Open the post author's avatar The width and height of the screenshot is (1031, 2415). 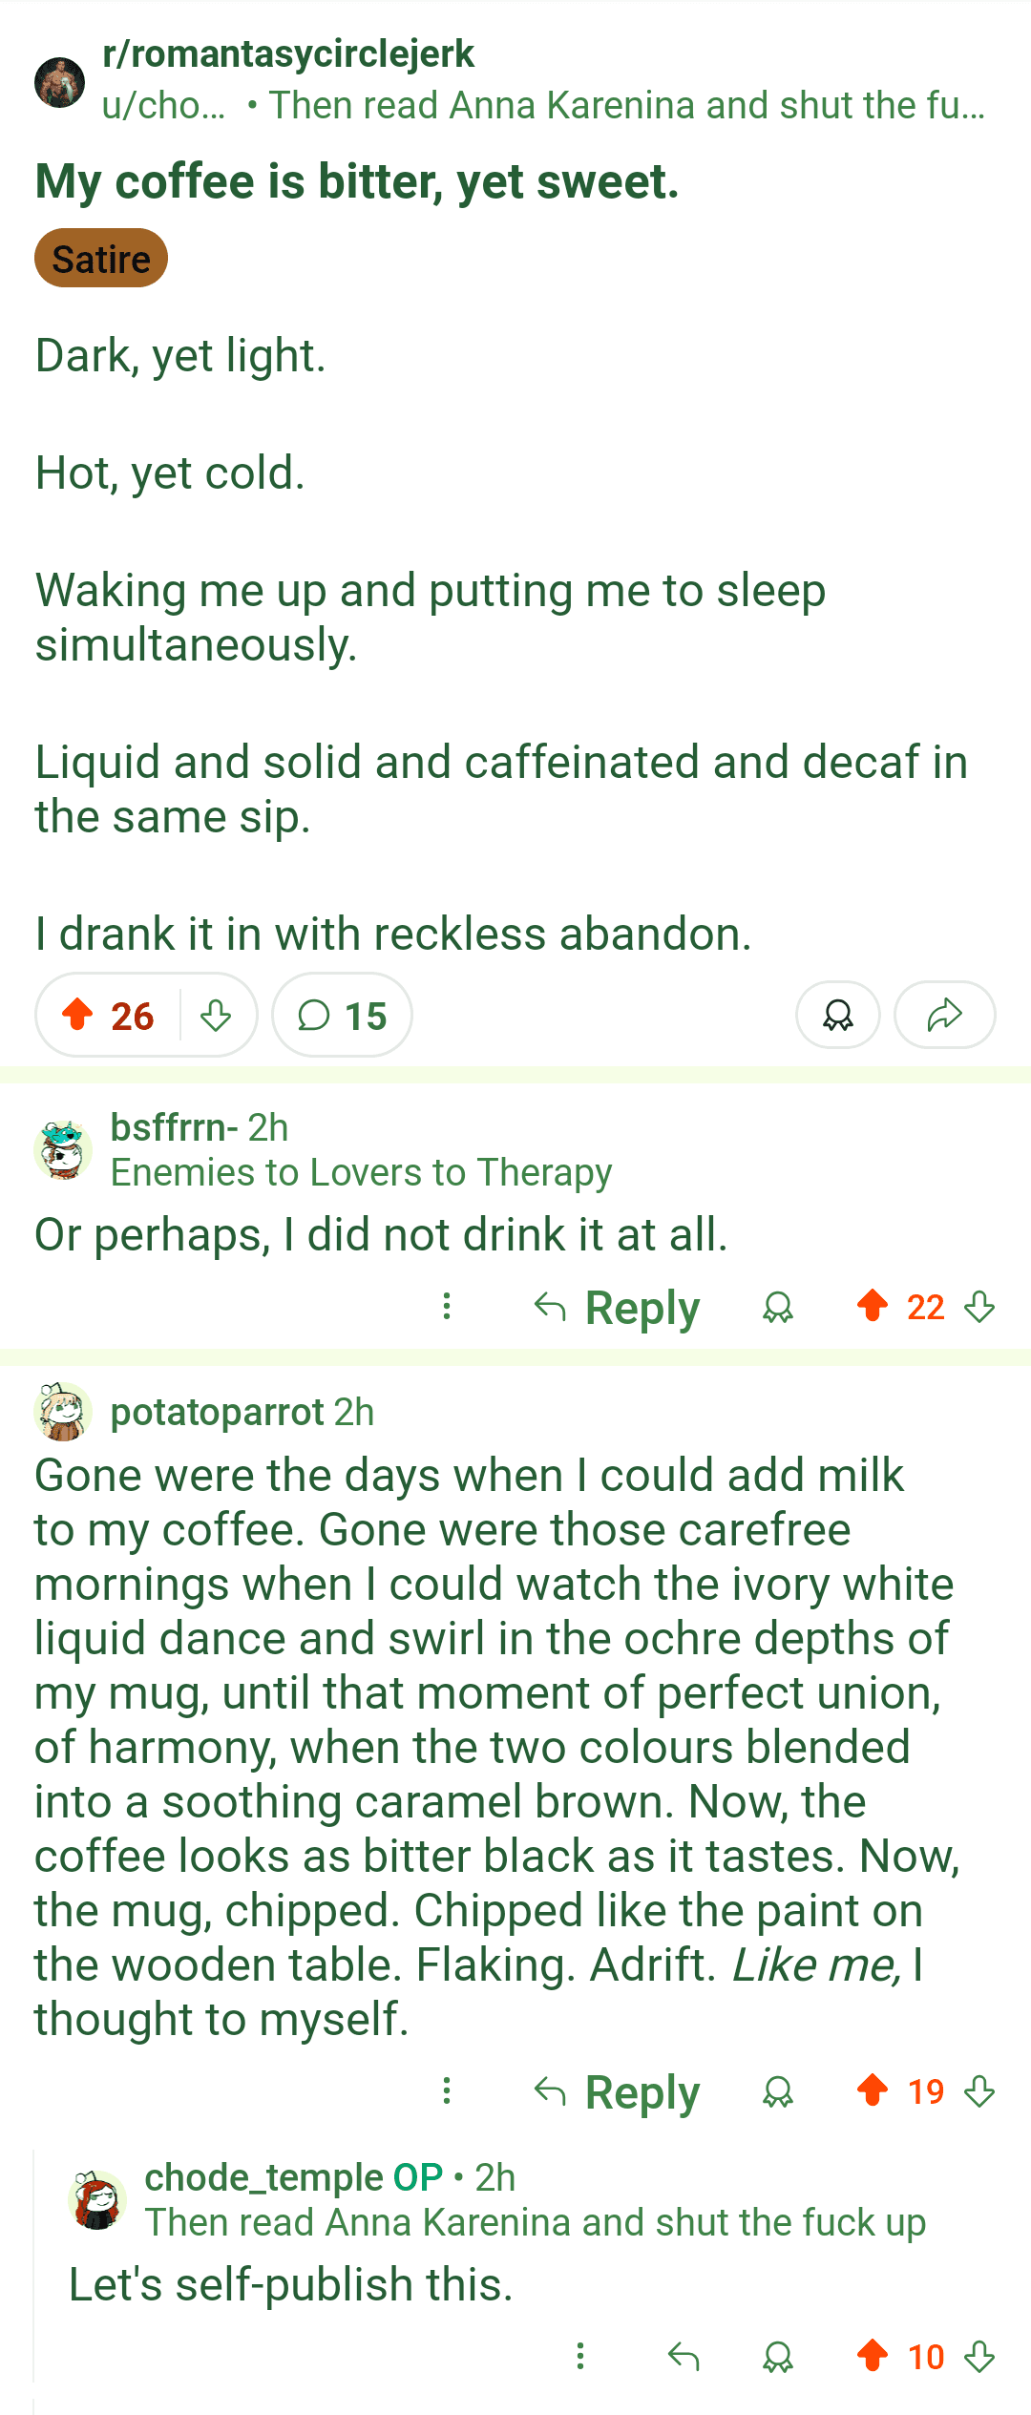(x=60, y=81)
